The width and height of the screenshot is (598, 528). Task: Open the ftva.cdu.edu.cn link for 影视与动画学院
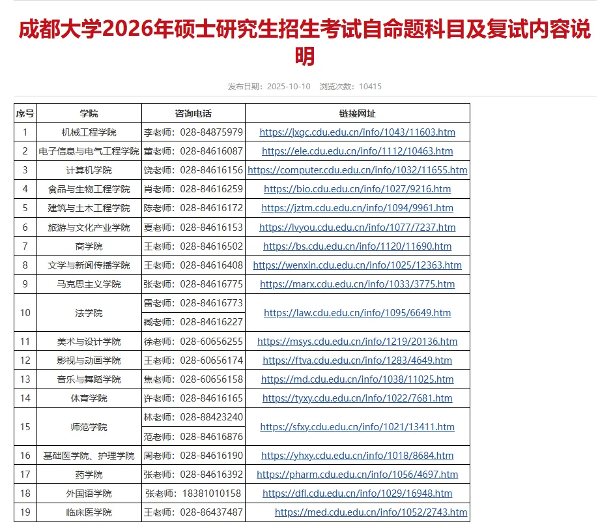pos(358,360)
